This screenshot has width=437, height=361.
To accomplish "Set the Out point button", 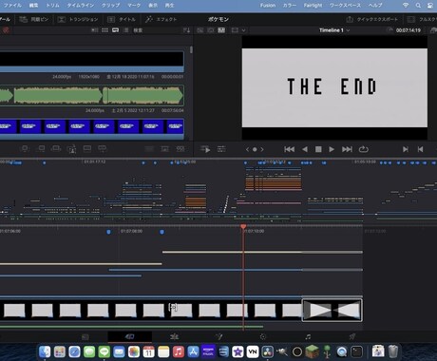I will tap(420, 149).
